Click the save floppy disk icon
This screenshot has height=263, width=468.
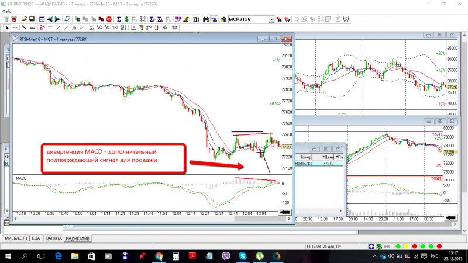(32, 19)
